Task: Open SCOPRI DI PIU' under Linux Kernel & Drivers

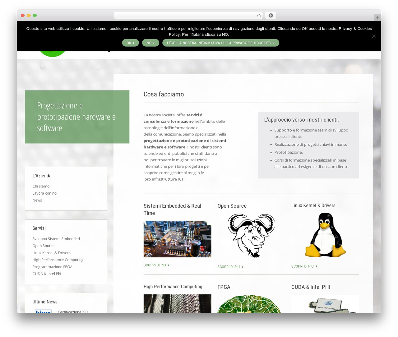Action: click(304, 266)
